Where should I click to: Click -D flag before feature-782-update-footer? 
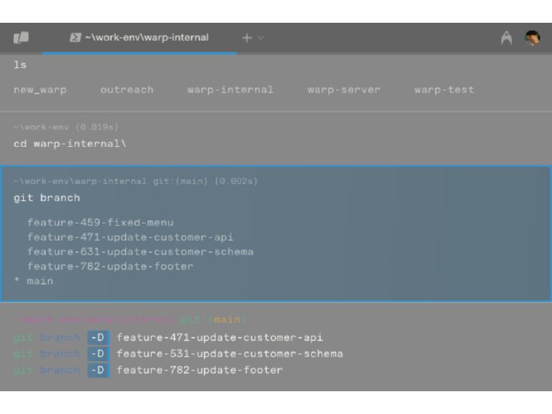pyautogui.click(x=98, y=370)
